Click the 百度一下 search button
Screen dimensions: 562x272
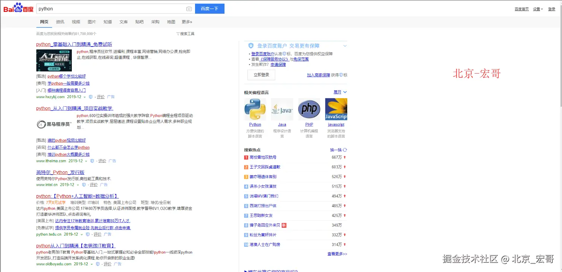point(210,9)
